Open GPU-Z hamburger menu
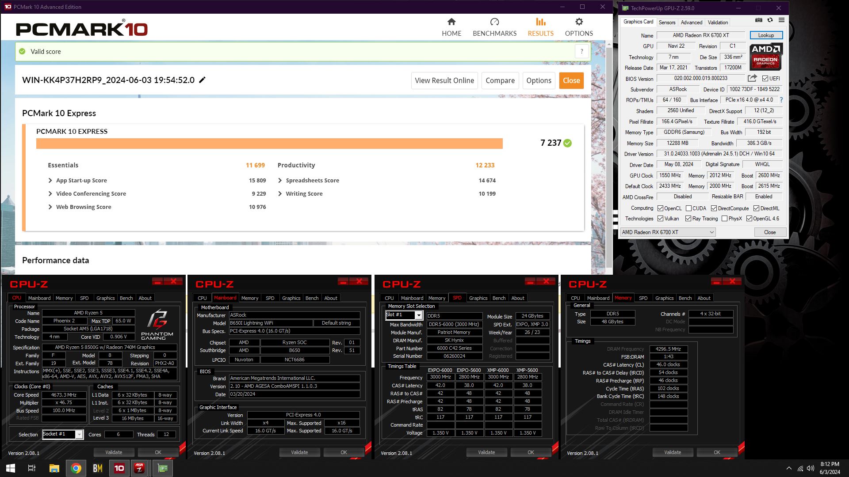The width and height of the screenshot is (849, 477). 781,20
